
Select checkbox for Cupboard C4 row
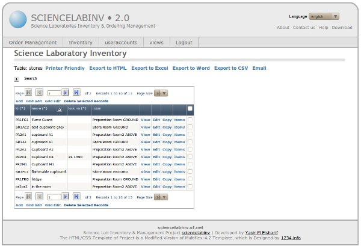190,156
